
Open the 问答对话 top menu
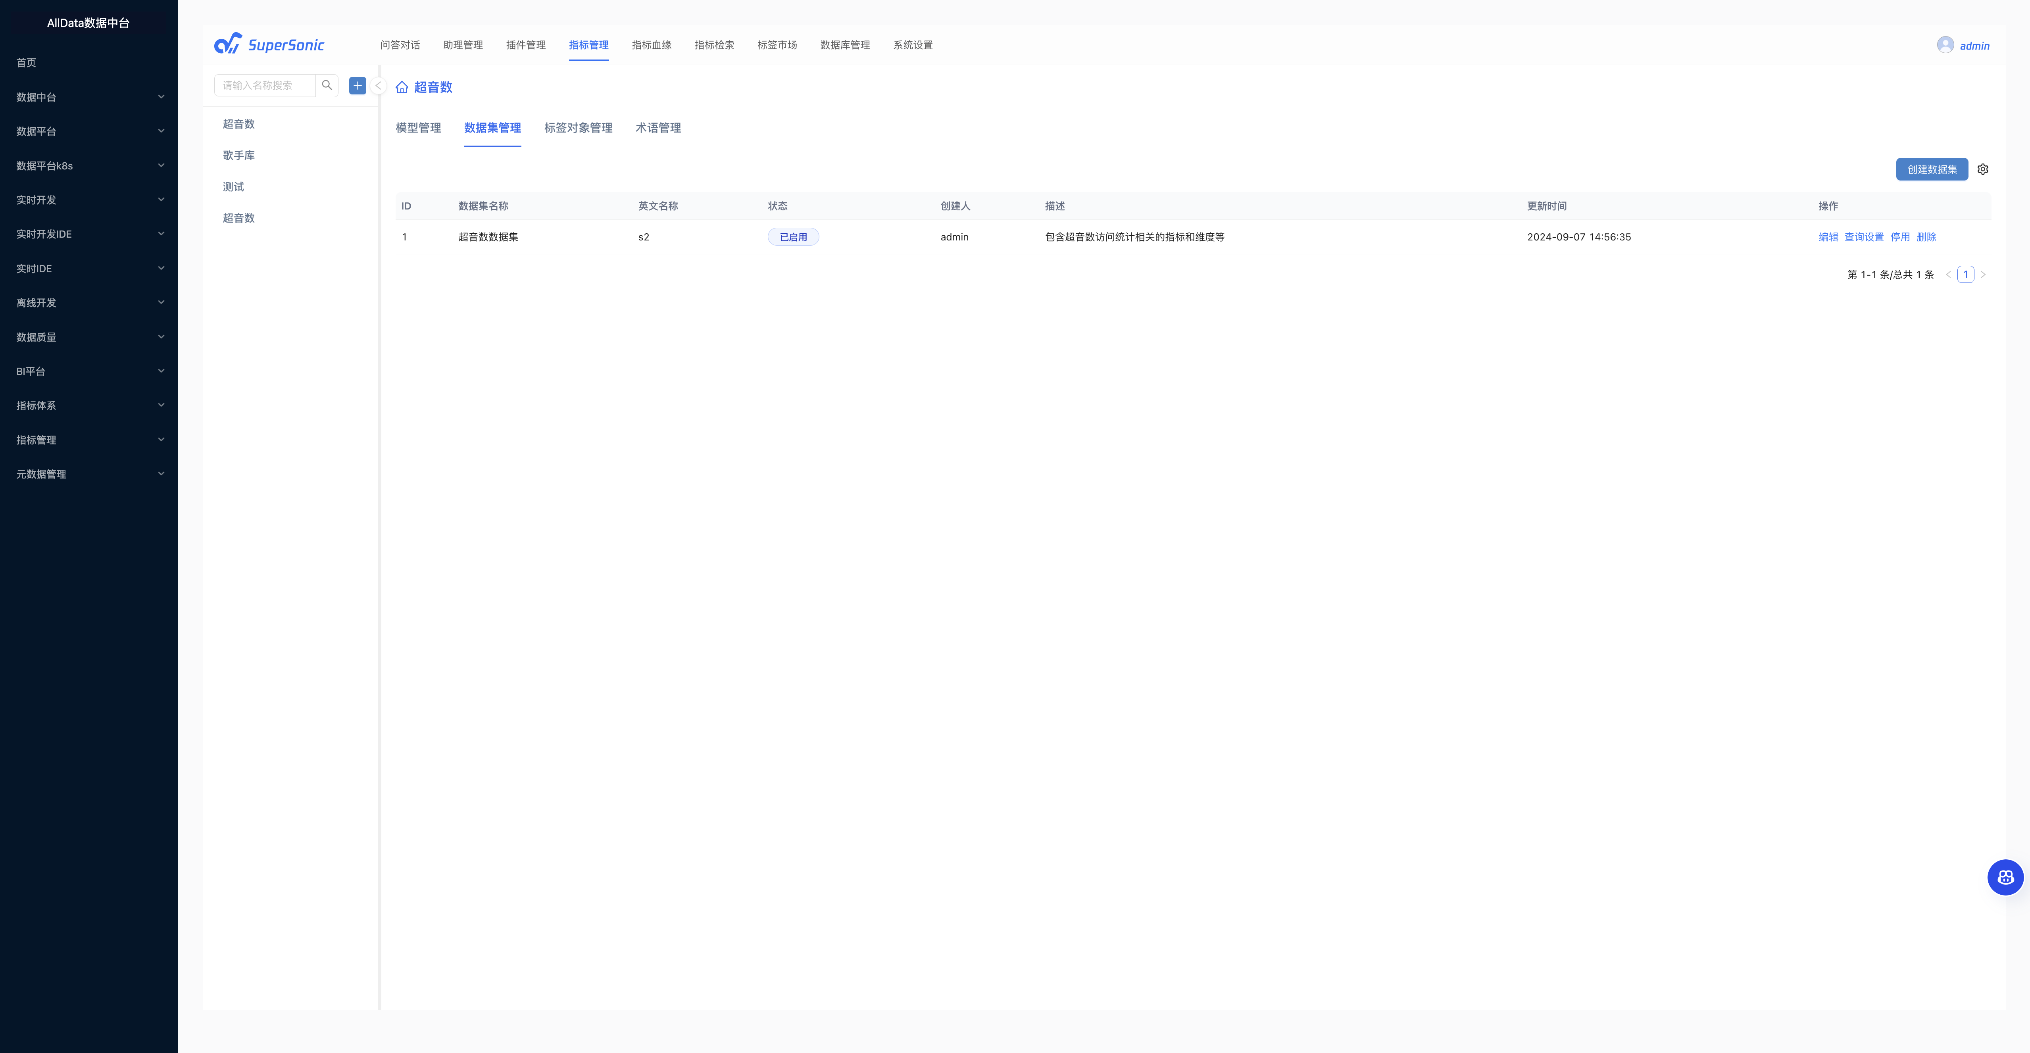tap(400, 45)
